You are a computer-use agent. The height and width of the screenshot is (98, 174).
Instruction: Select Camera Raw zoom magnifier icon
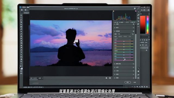138,68
